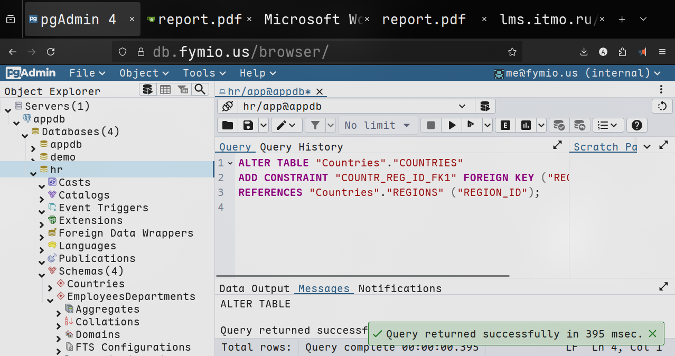Viewport: 675px width, 356px height.
Task: Switch to the Data Output tab
Action: pos(254,288)
